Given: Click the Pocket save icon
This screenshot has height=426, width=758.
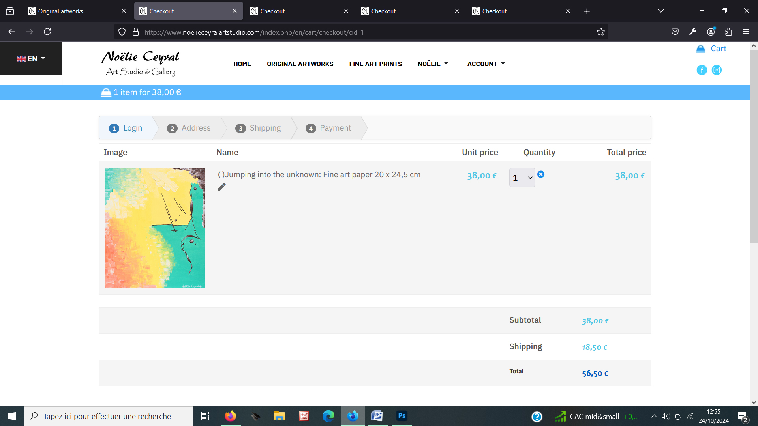Looking at the screenshot, I should [675, 32].
